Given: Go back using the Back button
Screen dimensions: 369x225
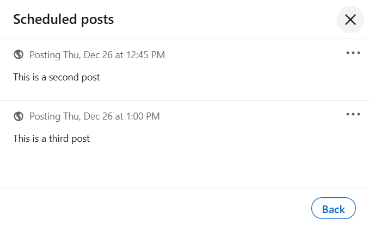Looking at the screenshot, I should coord(334,208).
